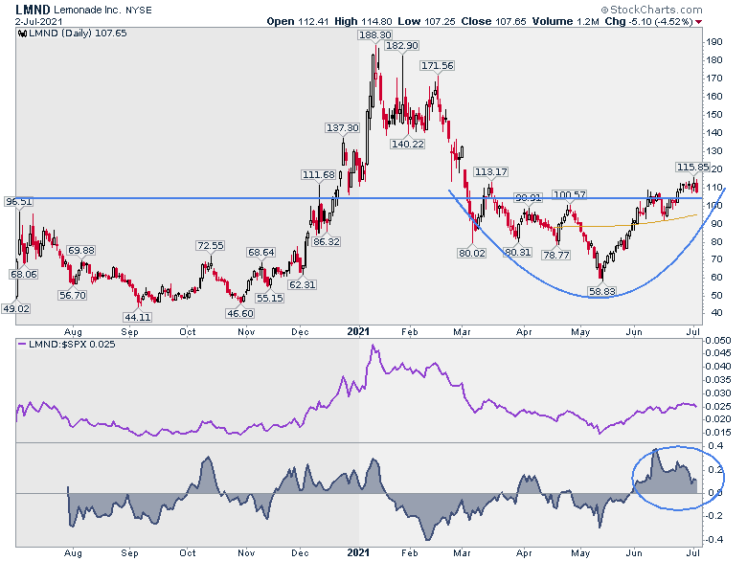Click the Chg -5.10 (-4.52%) value
The image size is (747, 561).
649,21
